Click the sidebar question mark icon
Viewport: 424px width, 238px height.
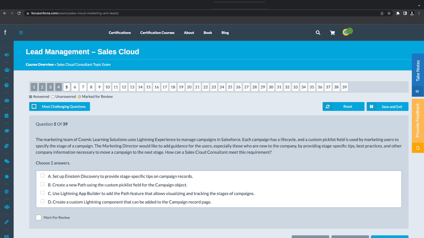click(x=7, y=85)
